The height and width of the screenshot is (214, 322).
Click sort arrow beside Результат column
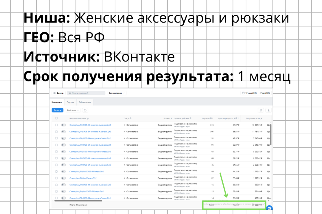pos(213,118)
